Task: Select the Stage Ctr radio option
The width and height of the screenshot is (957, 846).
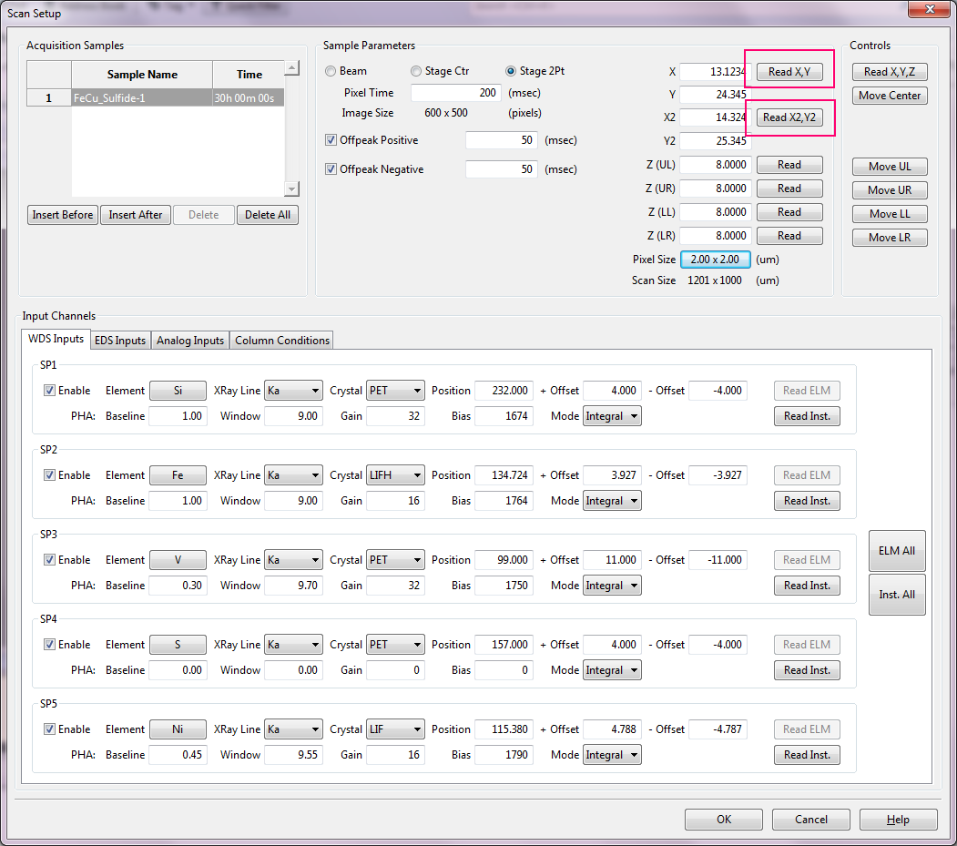Action: 416,71
